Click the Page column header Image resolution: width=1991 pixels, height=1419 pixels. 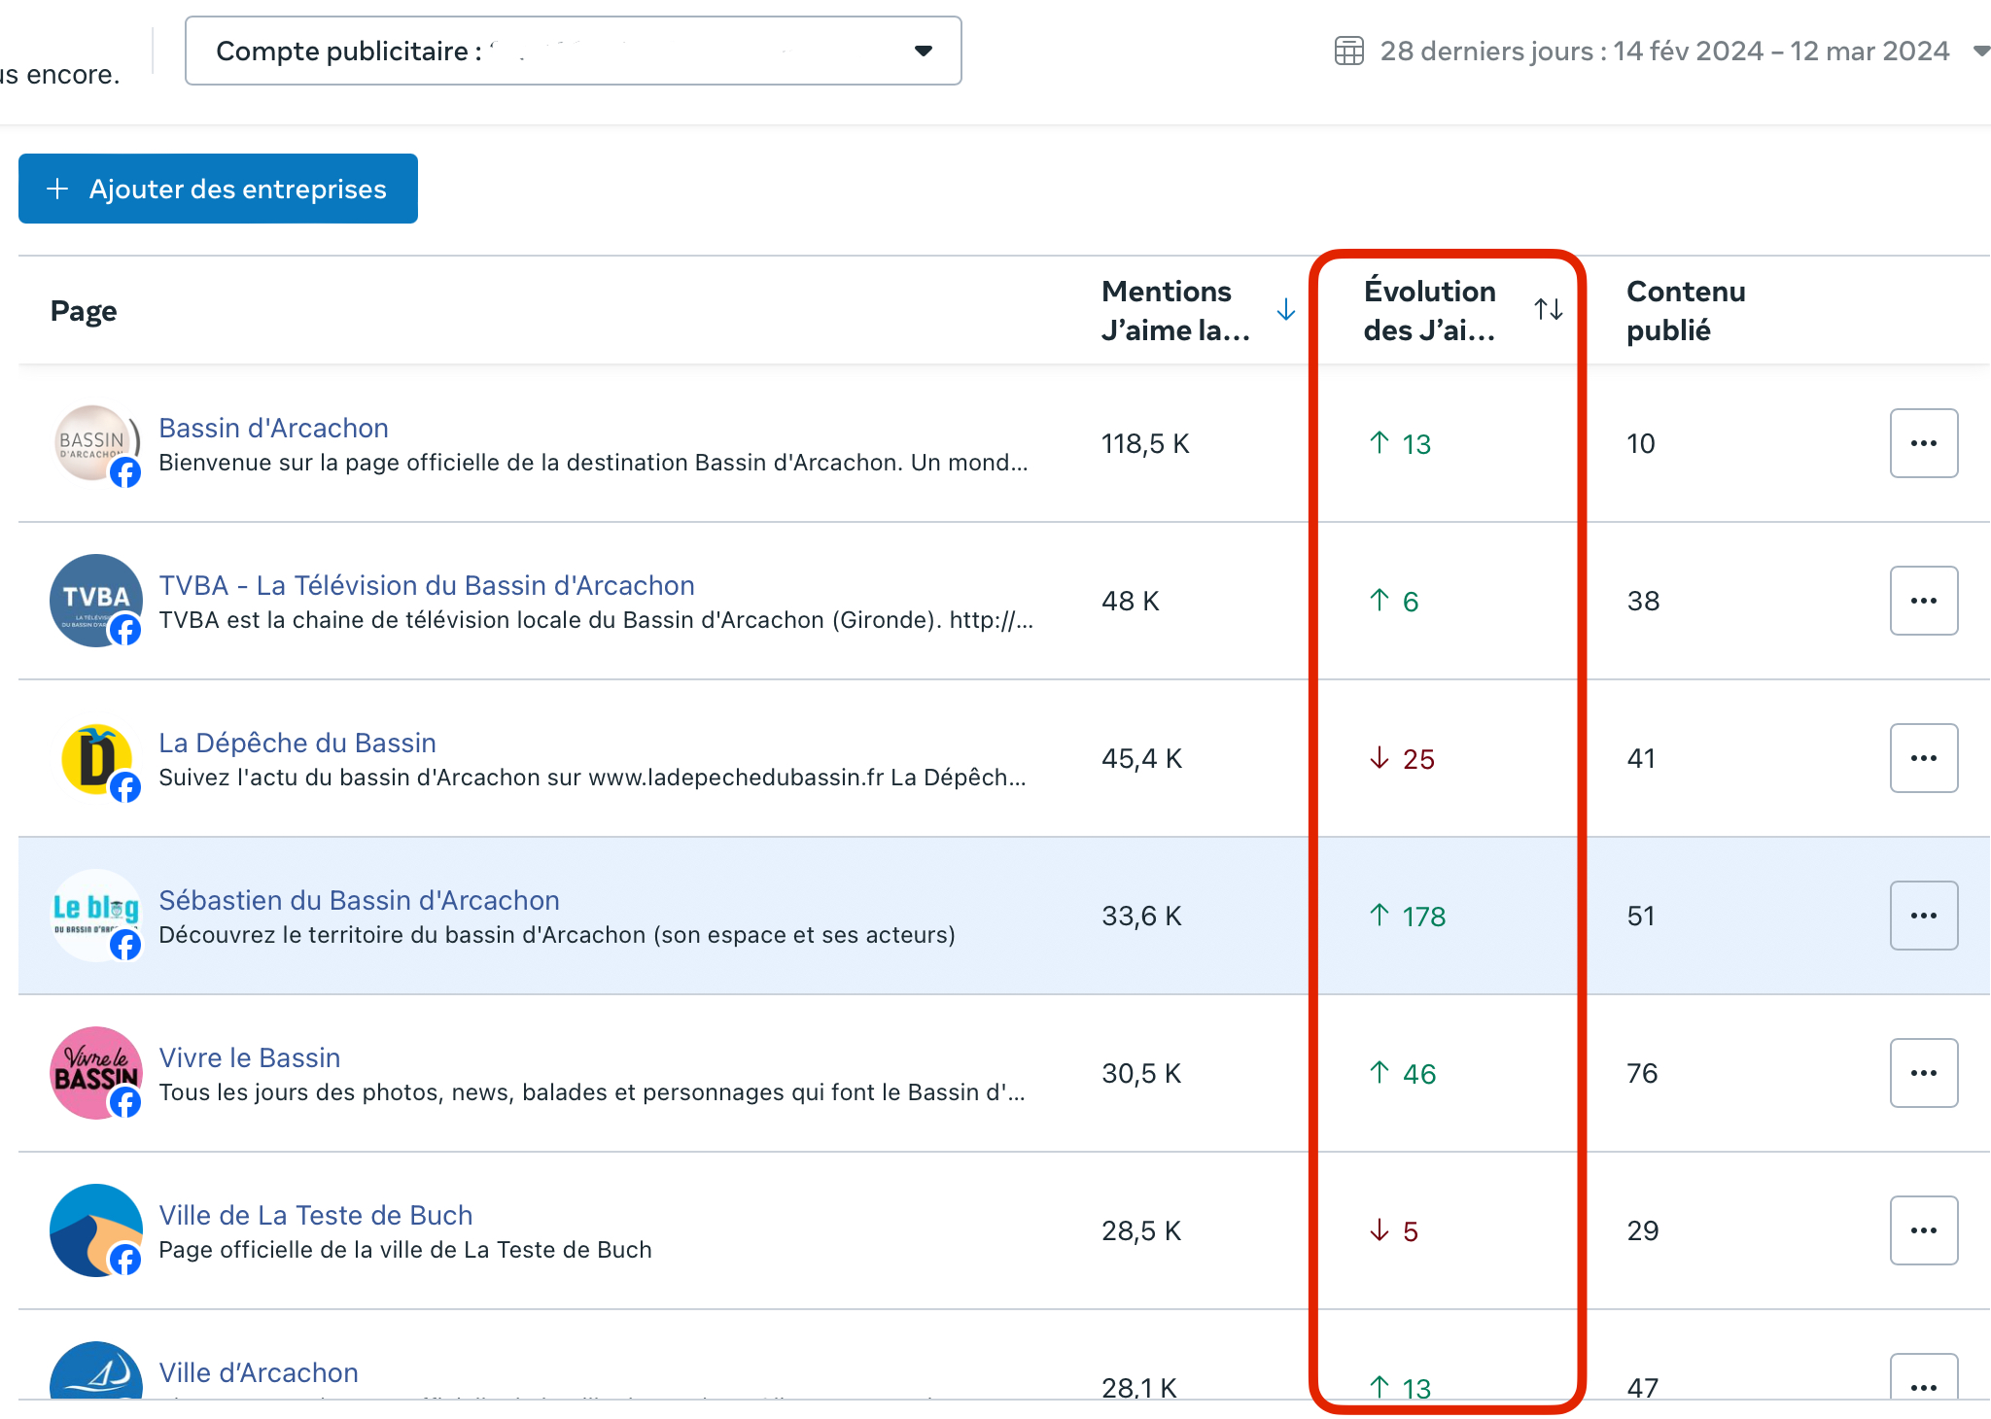click(84, 311)
